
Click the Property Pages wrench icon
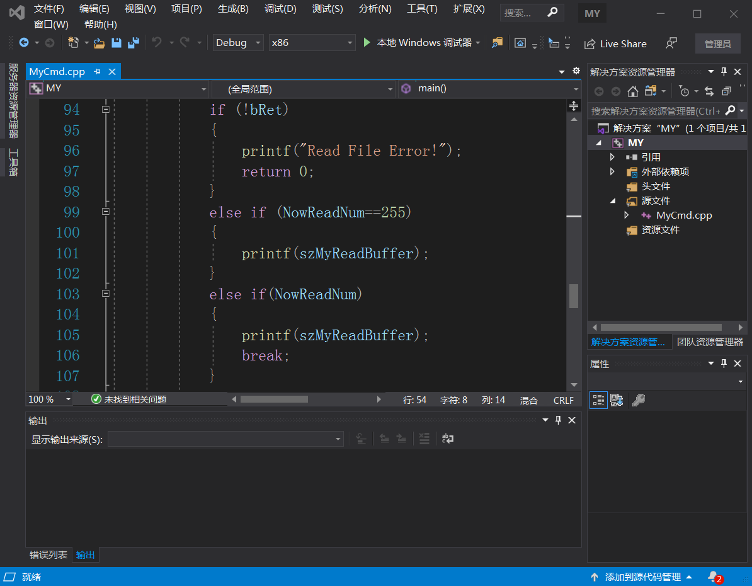pyautogui.click(x=639, y=399)
